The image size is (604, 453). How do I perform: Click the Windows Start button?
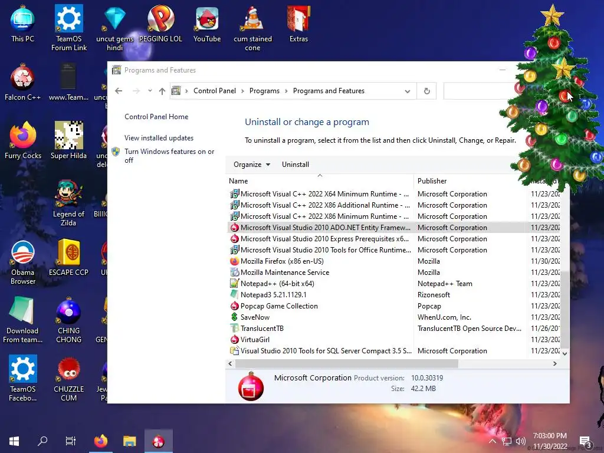click(14, 441)
